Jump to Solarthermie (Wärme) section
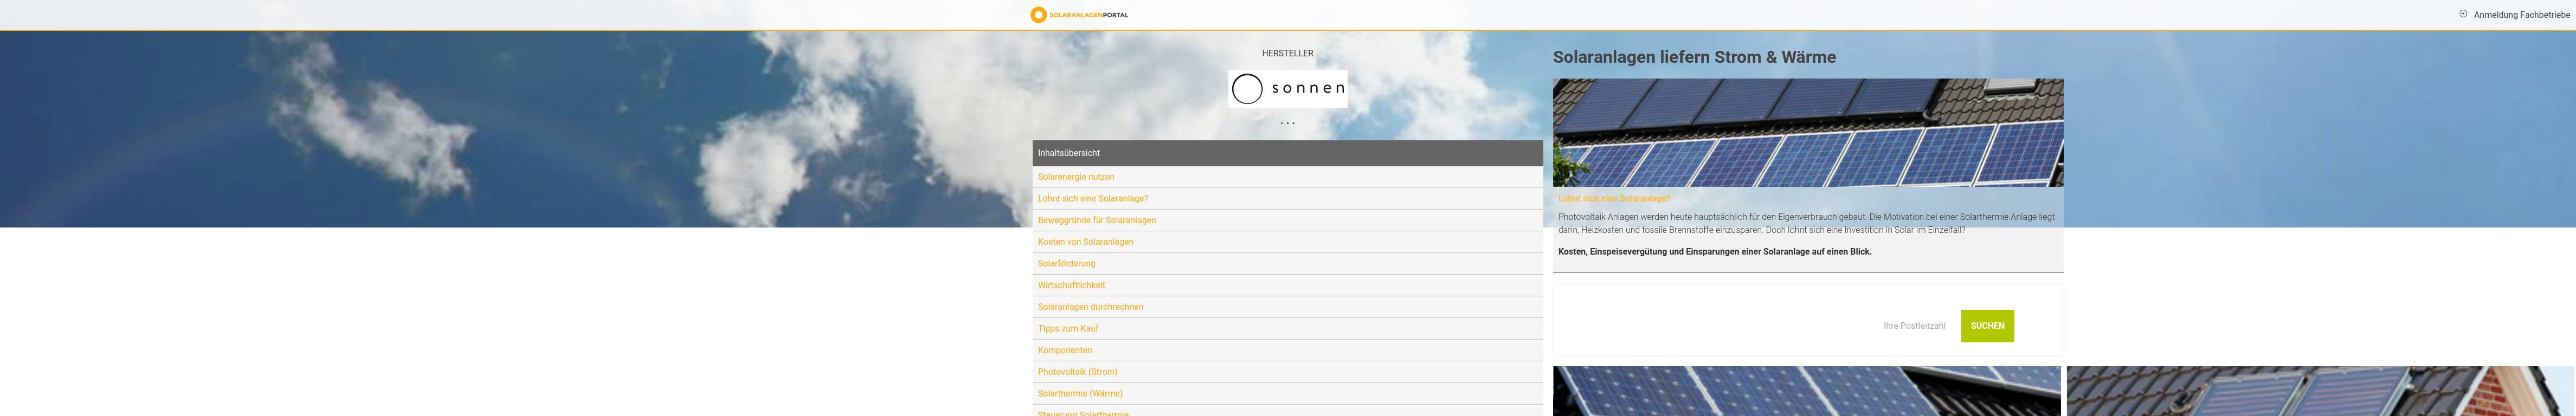This screenshot has width=2576, height=416. [x=1080, y=394]
